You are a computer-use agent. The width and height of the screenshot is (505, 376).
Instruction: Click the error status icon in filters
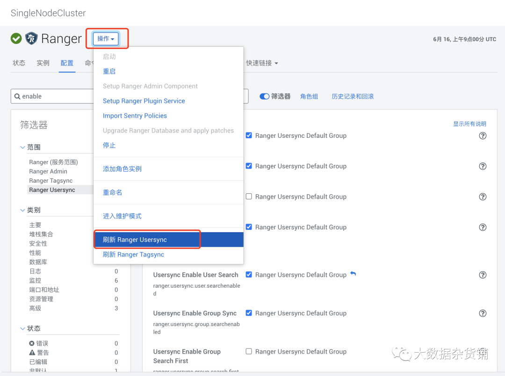32,343
